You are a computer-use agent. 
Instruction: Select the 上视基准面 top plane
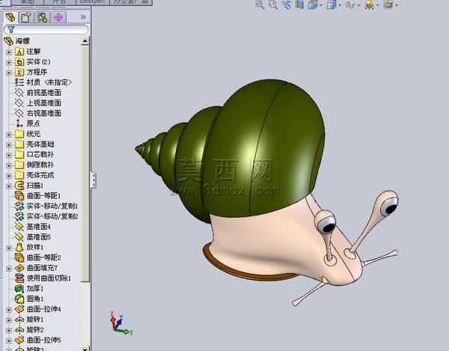[x=38, y=103]
